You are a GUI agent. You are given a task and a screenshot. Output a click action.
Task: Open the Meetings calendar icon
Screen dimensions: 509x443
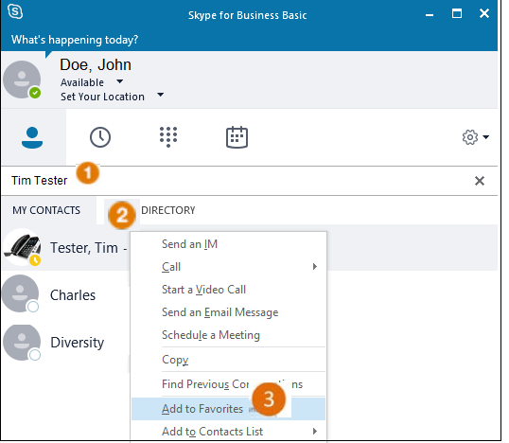(x=237, y=137)
